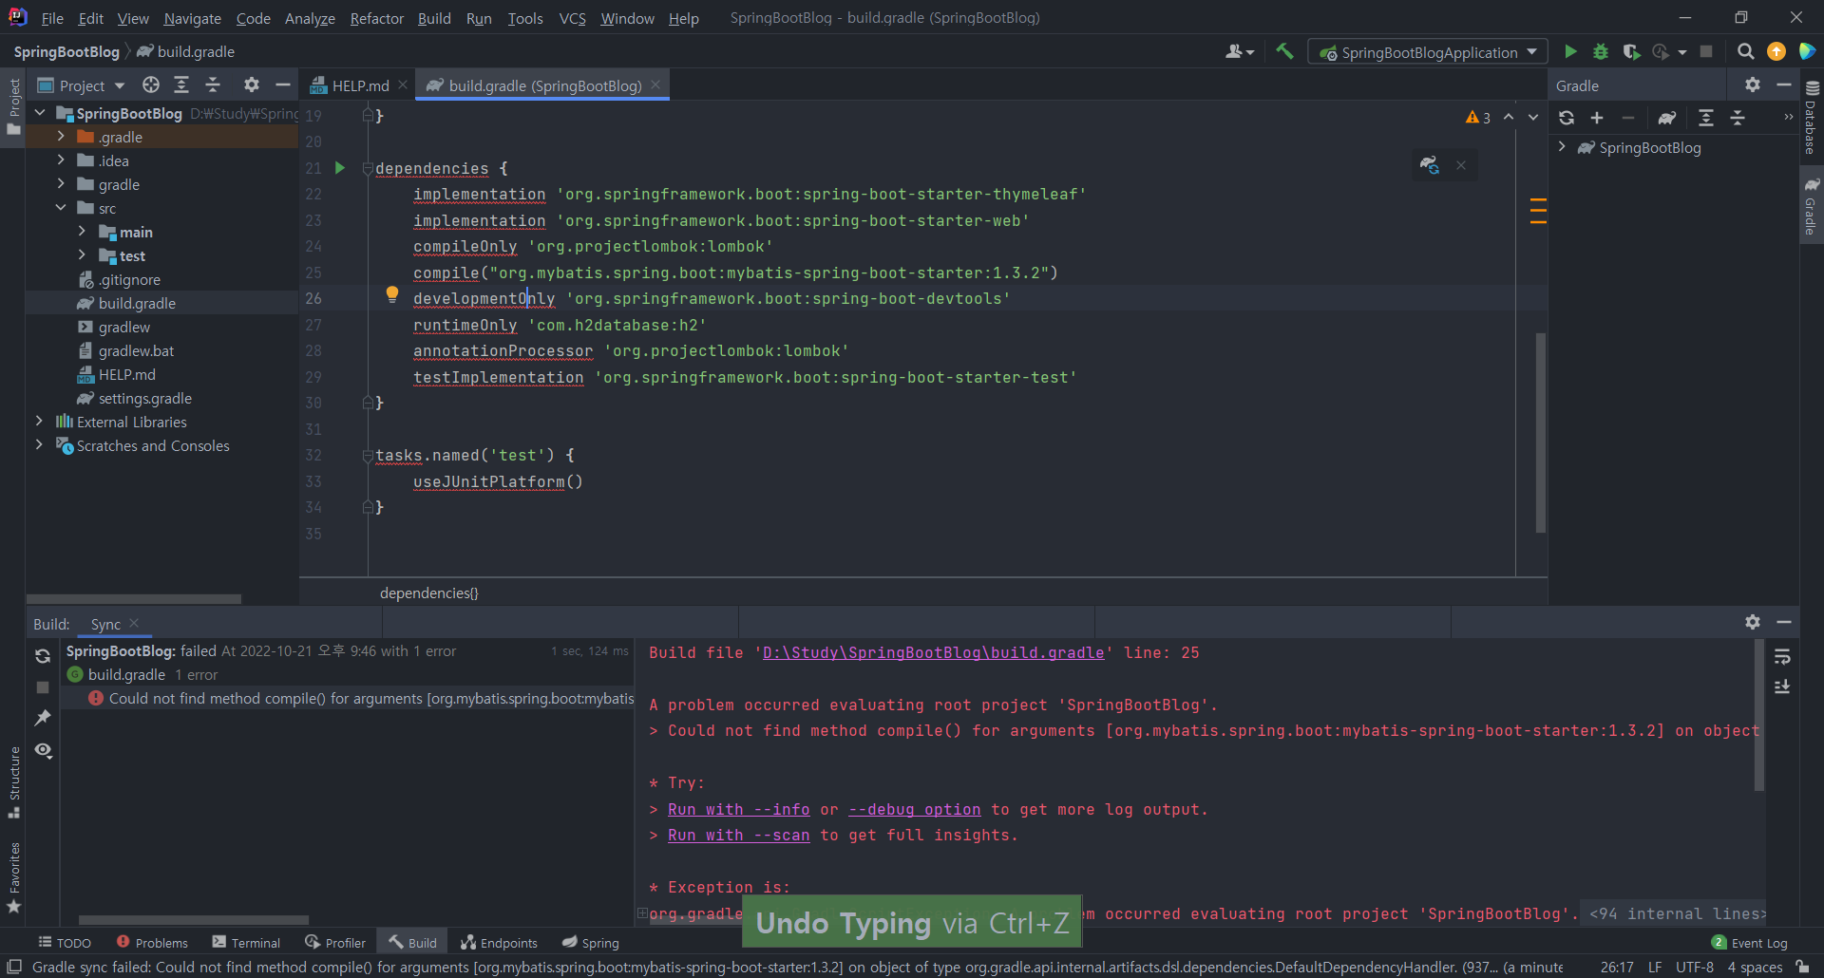
Task: Click 'Run with --info' link
Action: (738, 809)
